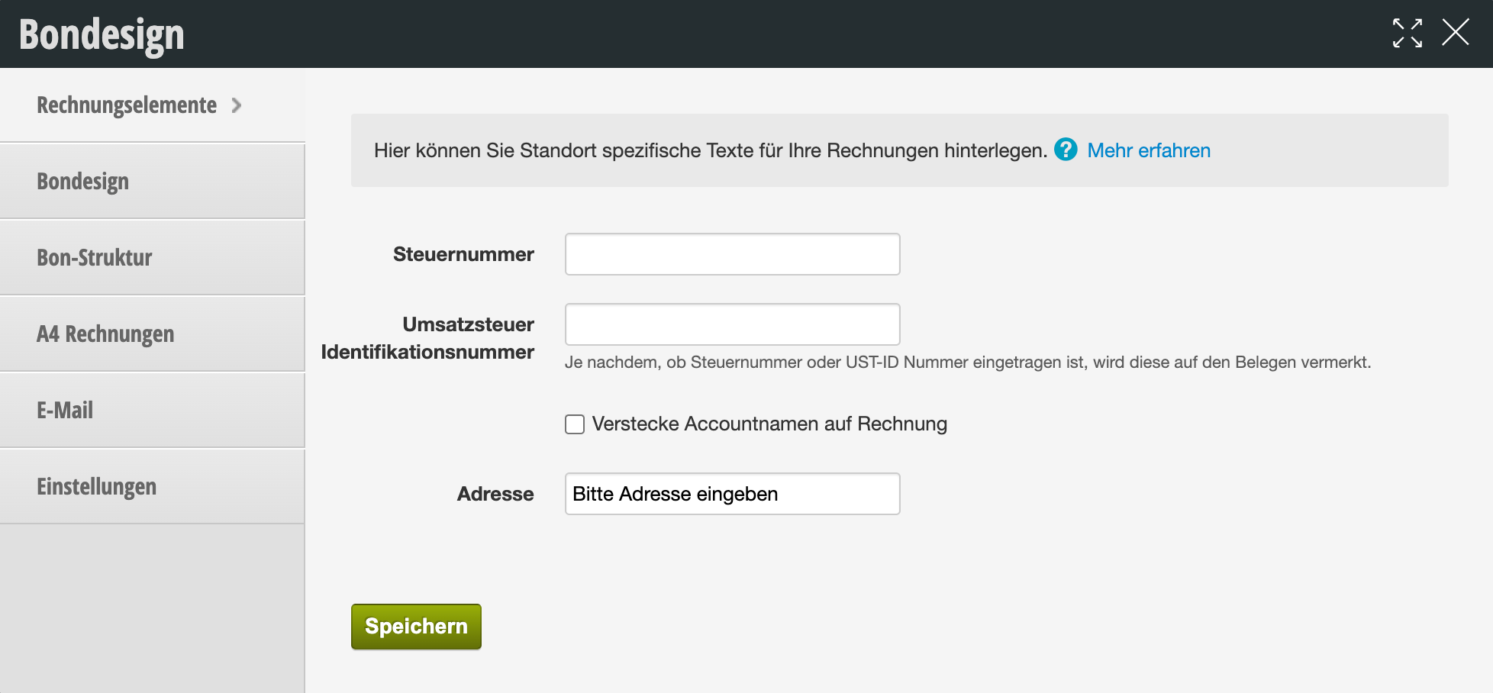Click the Steuernummer field label
Screen dimensions: 1493x693
[x=463, y=254]
